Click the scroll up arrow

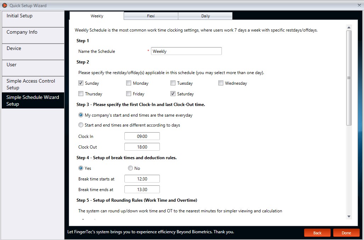coord(349,28)
